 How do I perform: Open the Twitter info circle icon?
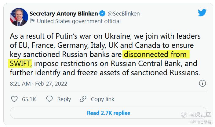[x=202, y=83]
